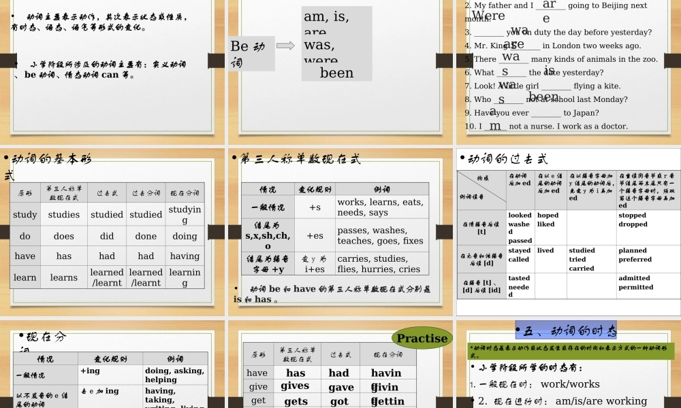Click sentence 'in London two weeks ago'
Viewport: 681px width, 408px height.
coord(592,46)
